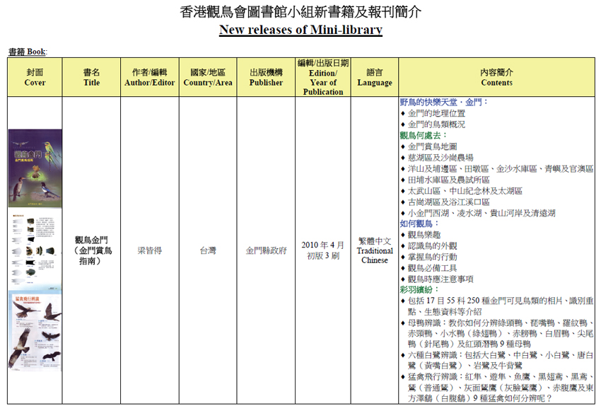This screenshot has width=601, height=406.
Task: Click the bird guide book cover image
Action: pyautogui.click(x=35, y=168)
